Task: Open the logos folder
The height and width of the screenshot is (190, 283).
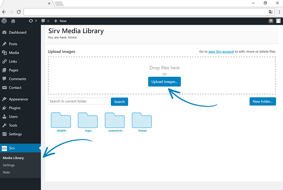Action: click(88, 120)
